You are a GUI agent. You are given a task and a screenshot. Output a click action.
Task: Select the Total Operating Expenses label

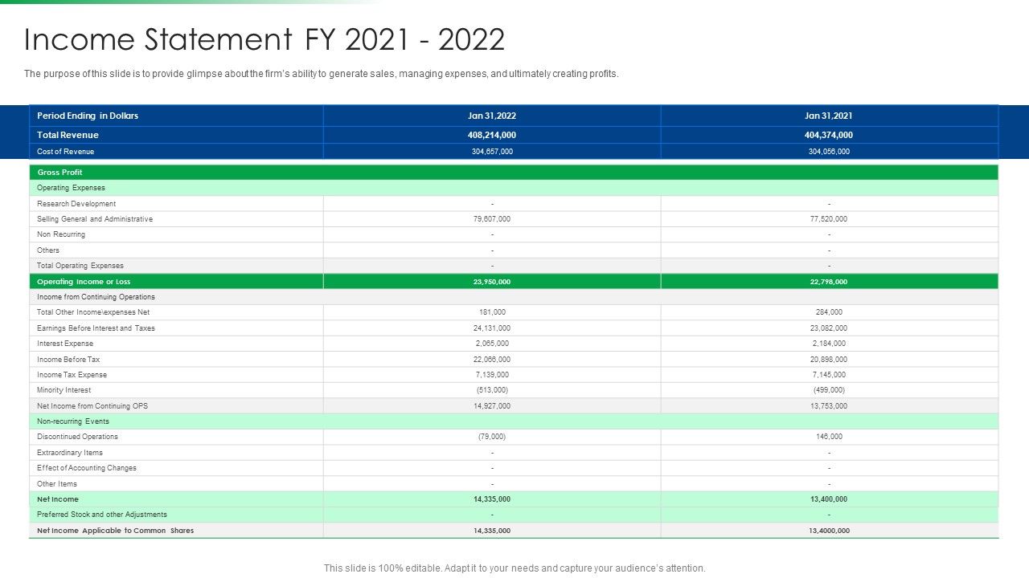click(x=80, y=266)
